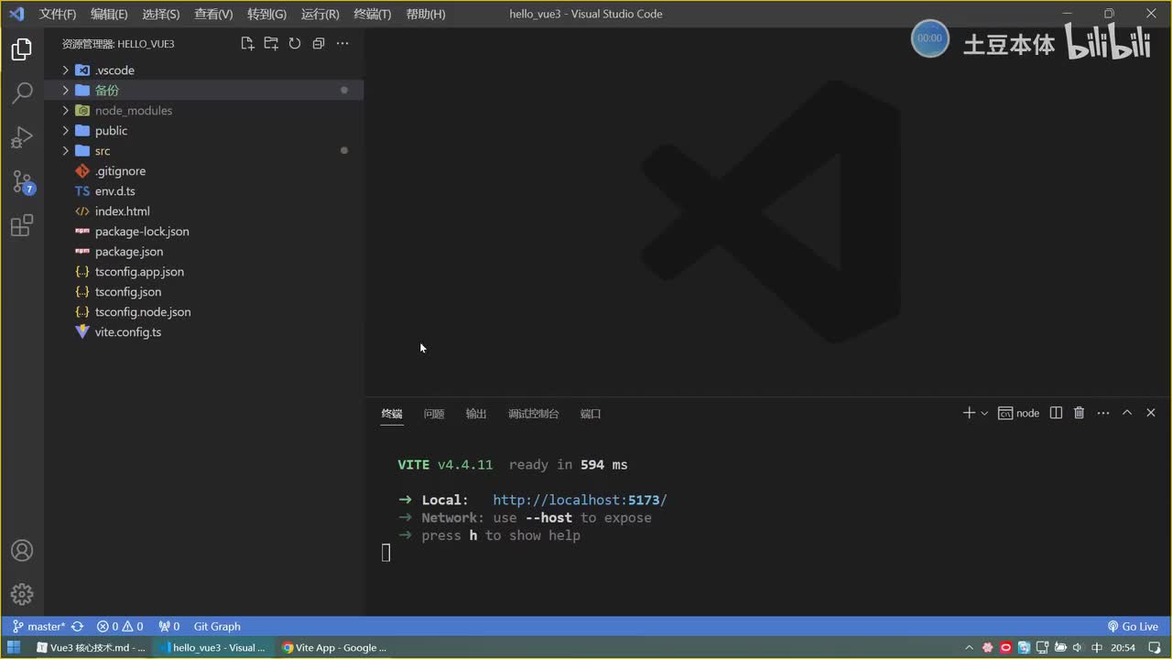Open Source Control view with 7 badge

22,182
